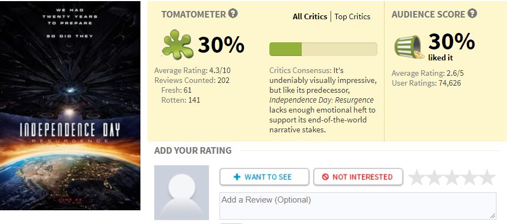Click the red prohibited icon on Not Interested
508x224 pixels.
click(325, 177)
